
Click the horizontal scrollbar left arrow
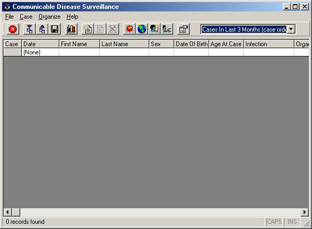coord(8,212)
